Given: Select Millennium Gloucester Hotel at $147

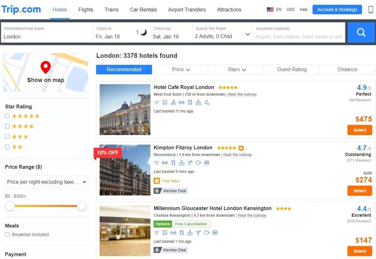Looking at the screenshot, I should [x=360, y=251].
